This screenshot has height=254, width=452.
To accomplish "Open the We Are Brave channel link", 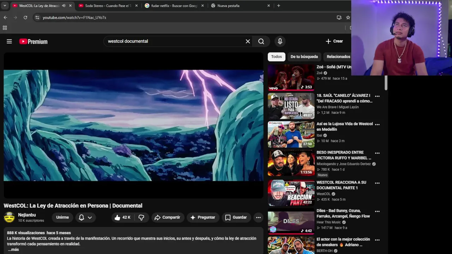I will [338, 107].
